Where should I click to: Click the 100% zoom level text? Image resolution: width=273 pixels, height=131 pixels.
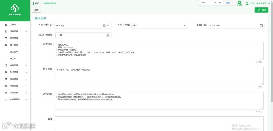click(203, 3)
